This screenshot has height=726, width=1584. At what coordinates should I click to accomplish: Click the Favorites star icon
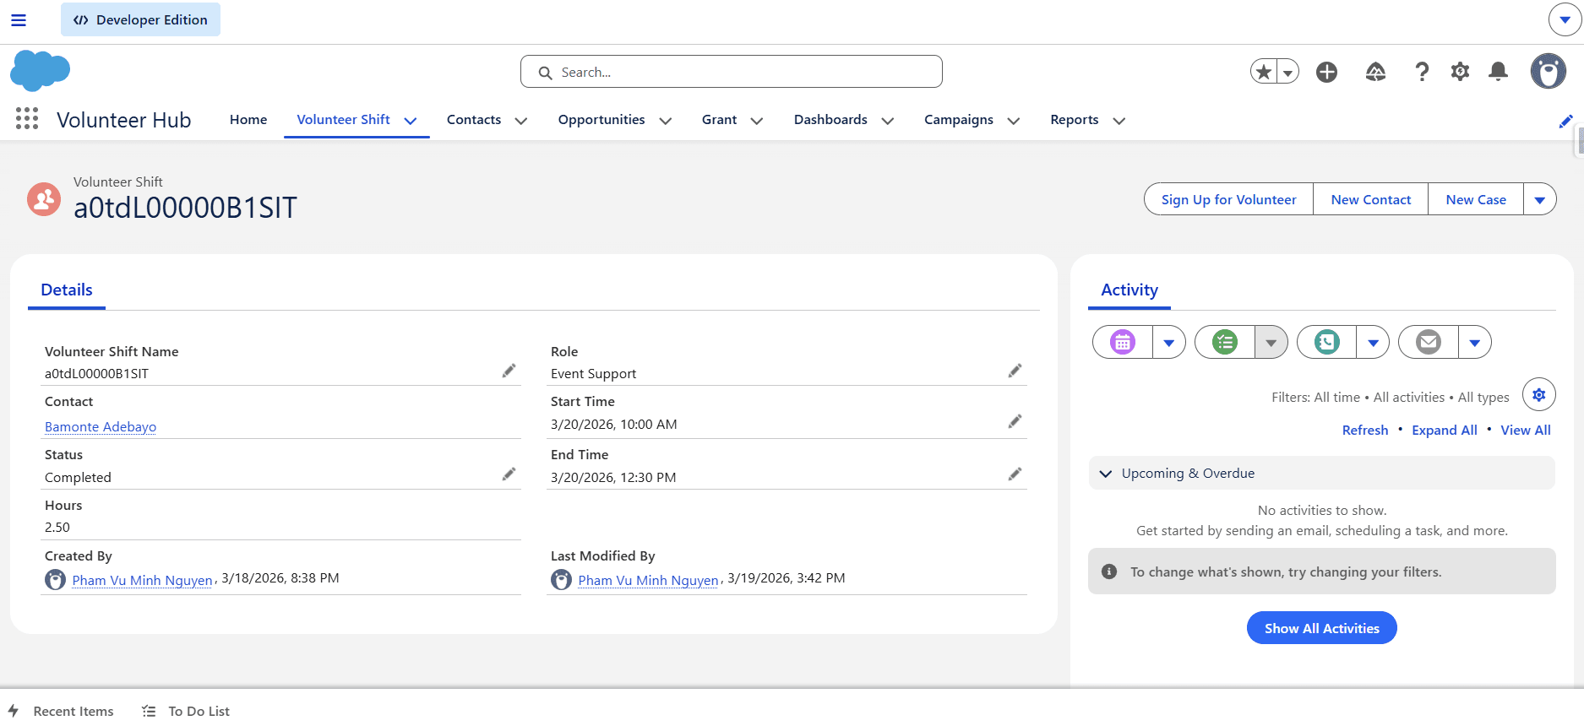(x=1264, y=72)
